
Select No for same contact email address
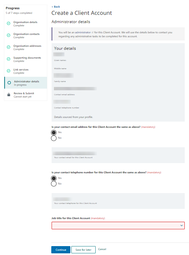54,138
